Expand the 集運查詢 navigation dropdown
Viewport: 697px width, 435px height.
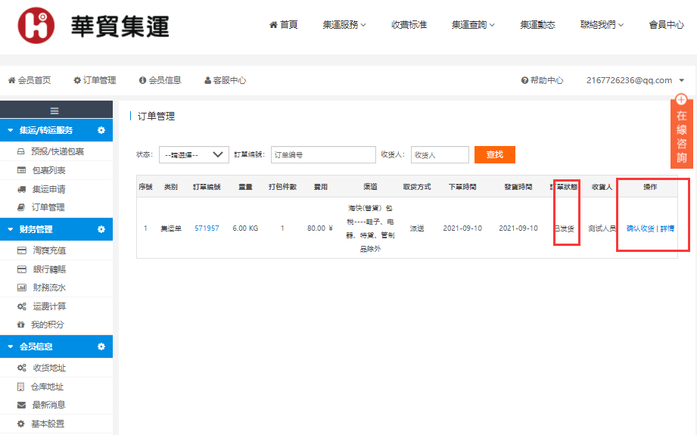(x=473, y=24)
